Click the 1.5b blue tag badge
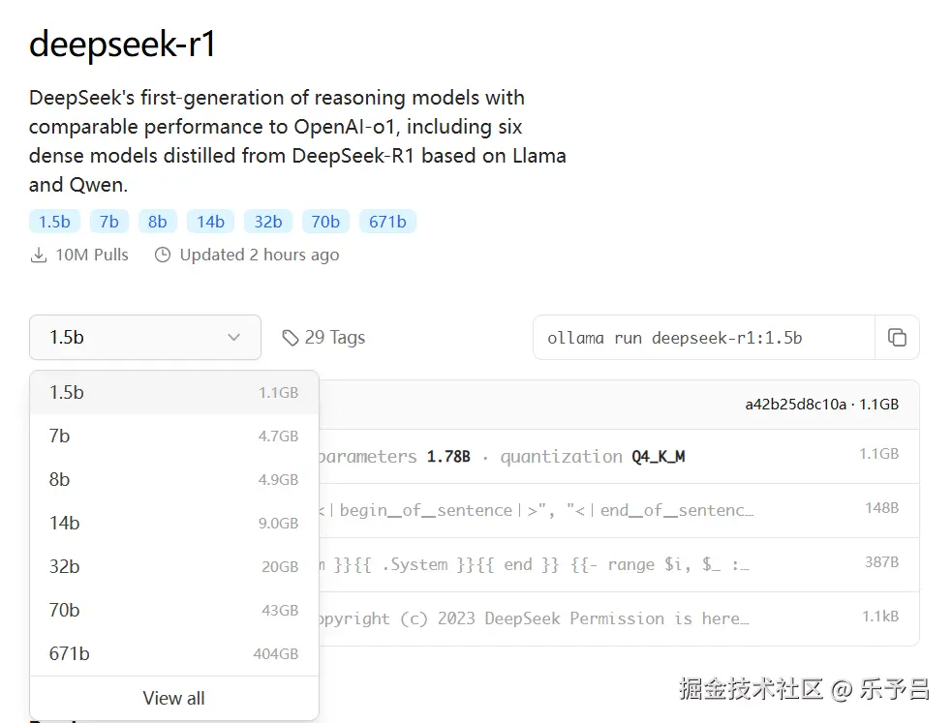Screen dimensions: 952x723 pyautogui.click(x=54, y=222)
